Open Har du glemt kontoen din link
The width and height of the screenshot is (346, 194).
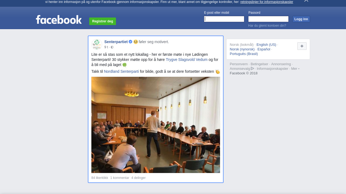coord(267,26)
